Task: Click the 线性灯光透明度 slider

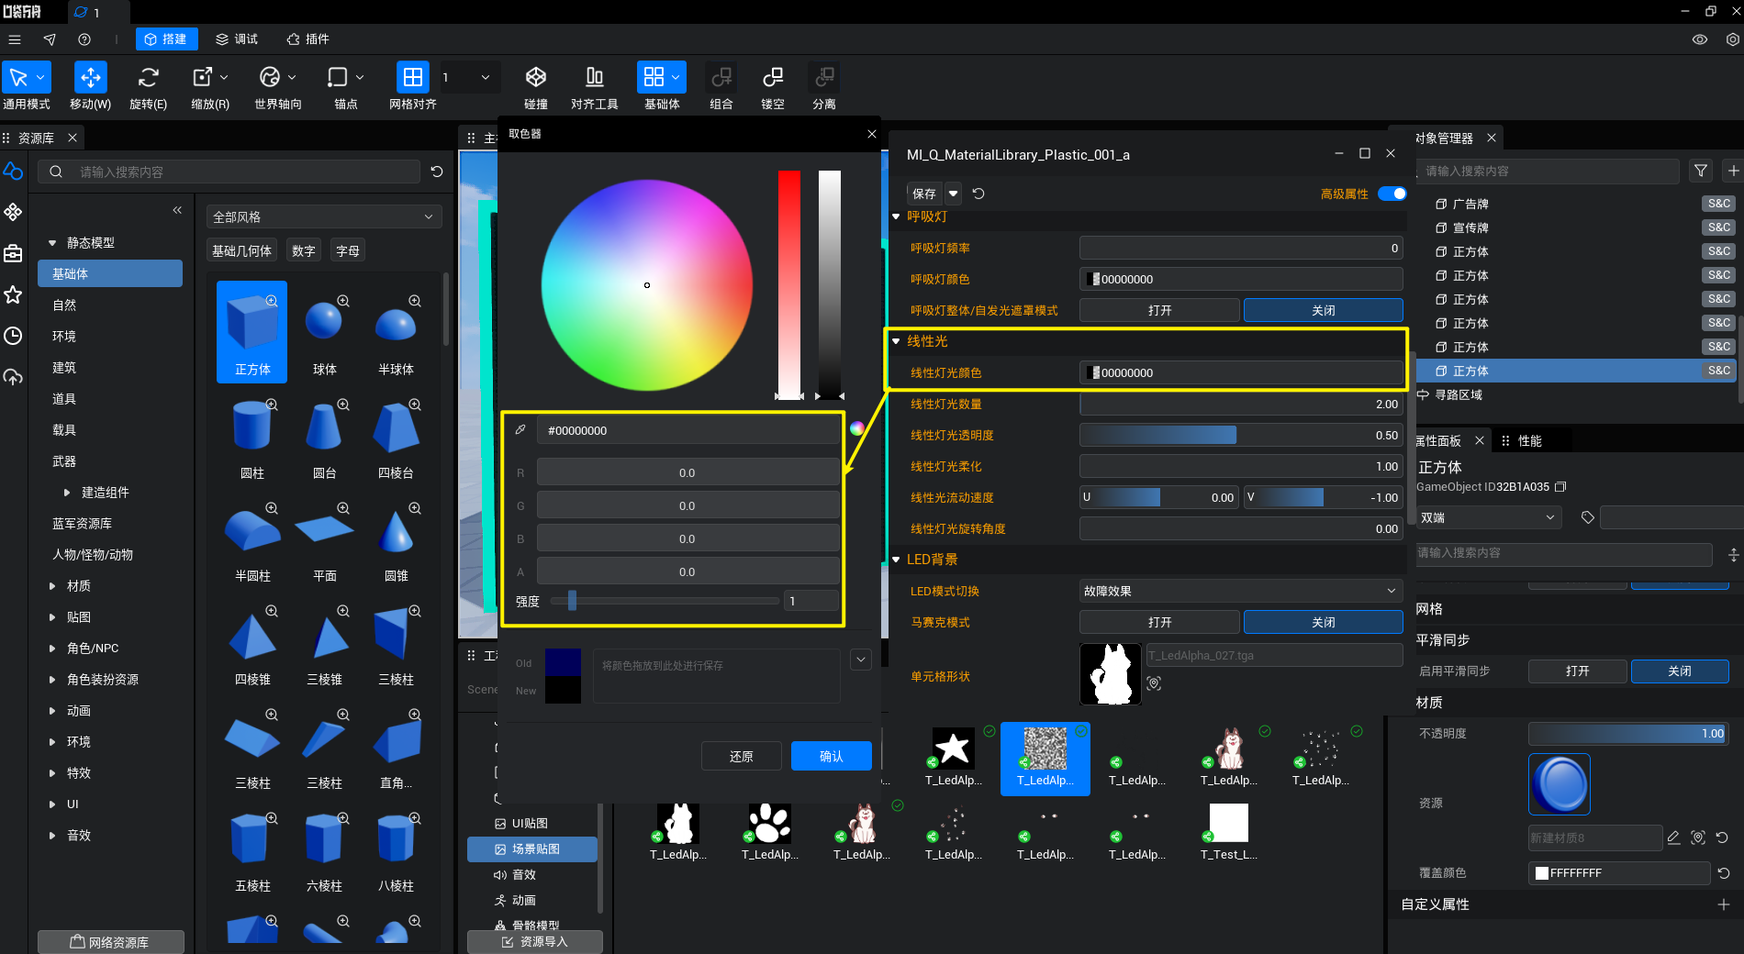Action: 1241,435
